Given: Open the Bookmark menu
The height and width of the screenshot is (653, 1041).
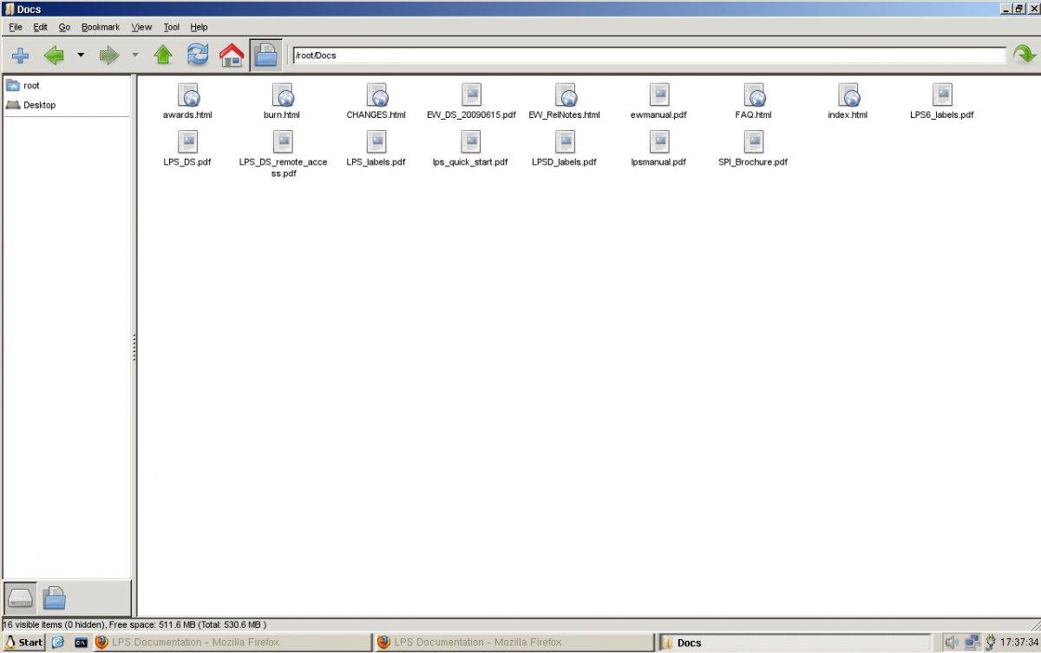Looking at the screenshot, I should tap(101, 27).
